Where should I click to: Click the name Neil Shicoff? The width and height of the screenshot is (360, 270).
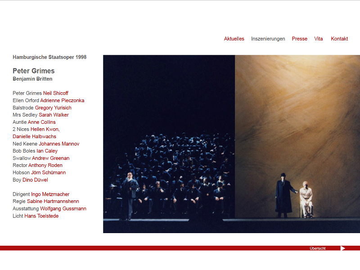click(x=56, y=93)
